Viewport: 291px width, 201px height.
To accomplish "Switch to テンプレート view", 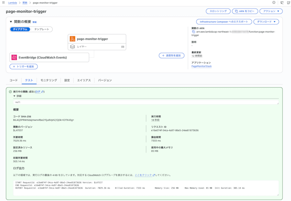I will pos(42,29).
